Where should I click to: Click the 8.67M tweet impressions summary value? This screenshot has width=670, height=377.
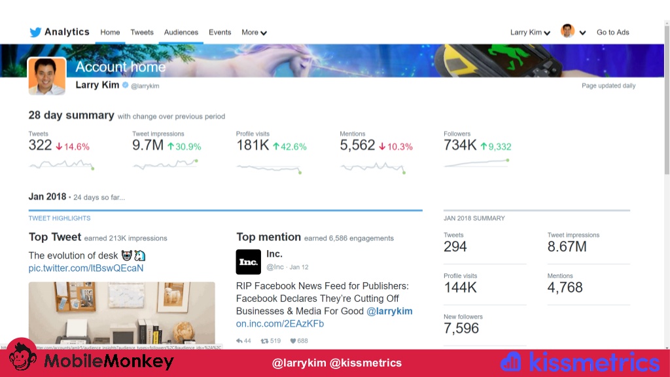[567, 247]
